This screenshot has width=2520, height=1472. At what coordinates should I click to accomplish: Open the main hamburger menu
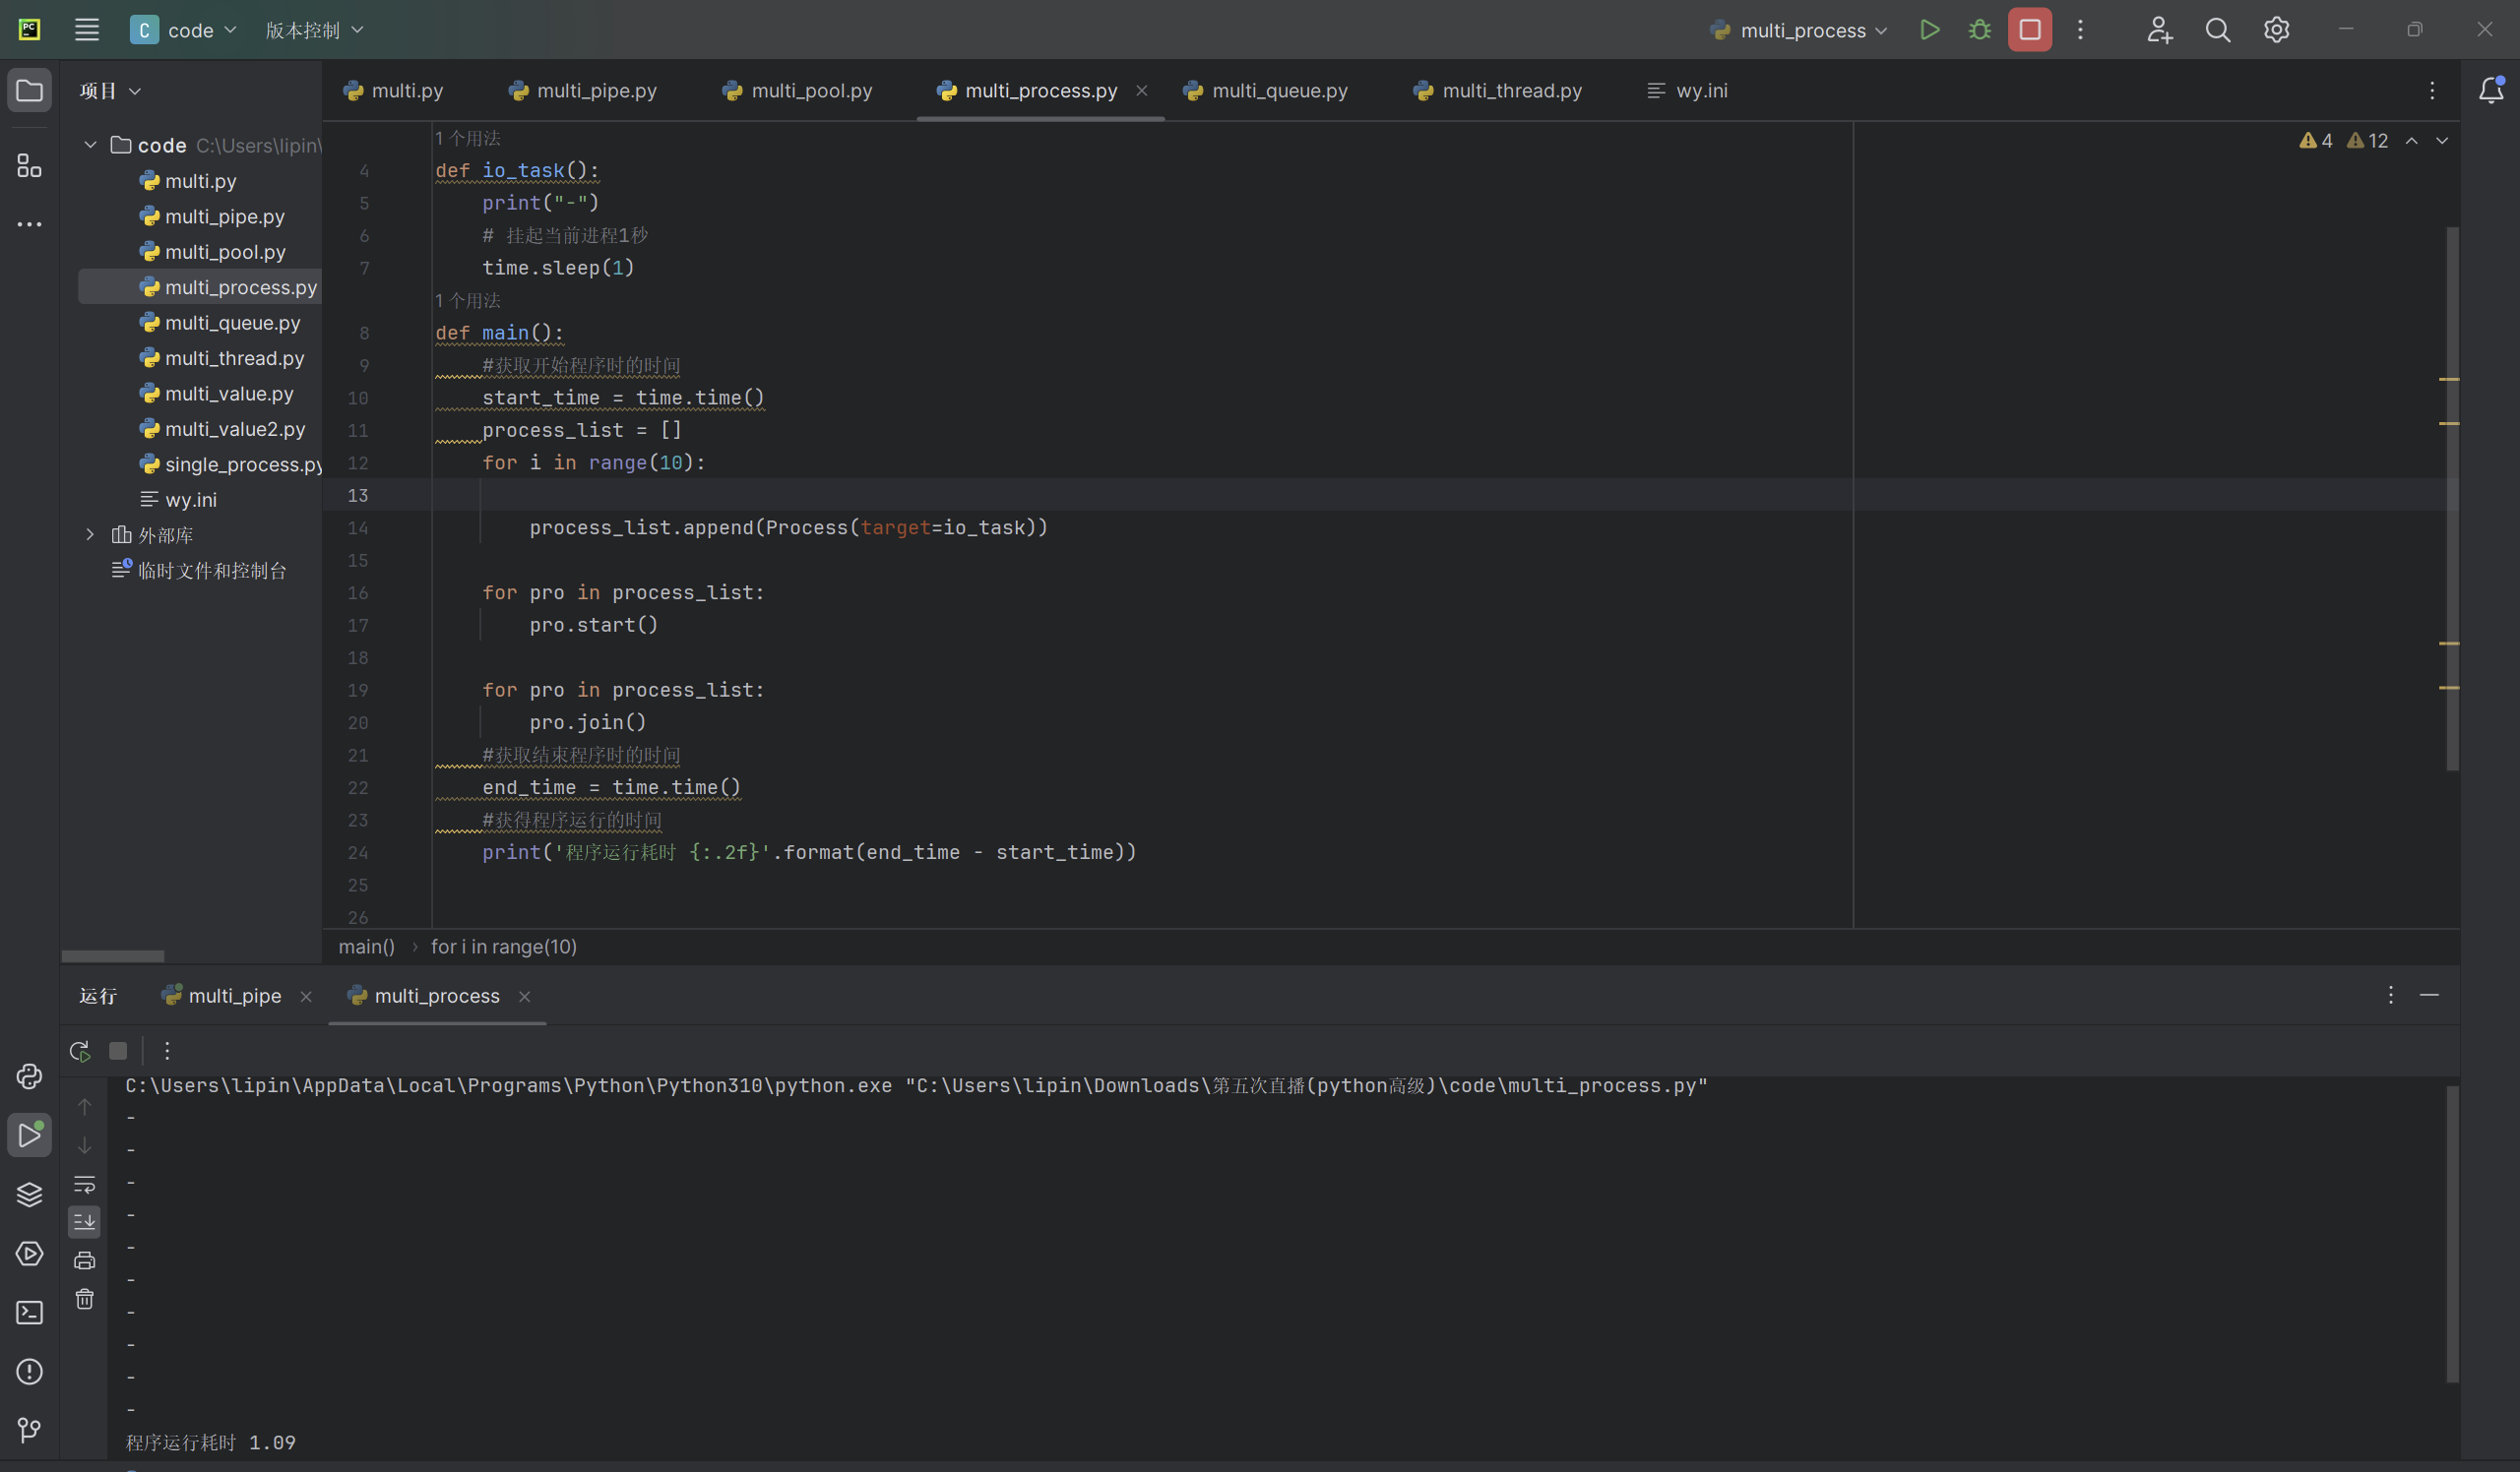tap(87, 30)
